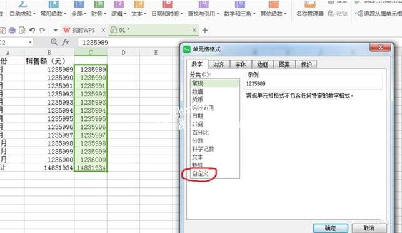The image size is (402, 233).
Task: Open the 财务 functions icon
Action: pos(99,4)
